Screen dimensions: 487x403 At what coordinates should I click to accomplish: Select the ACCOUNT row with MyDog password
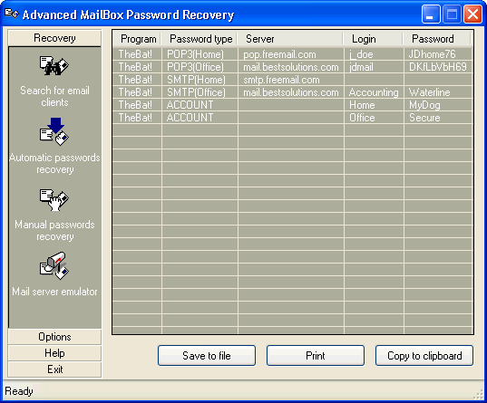click(293, 105)
